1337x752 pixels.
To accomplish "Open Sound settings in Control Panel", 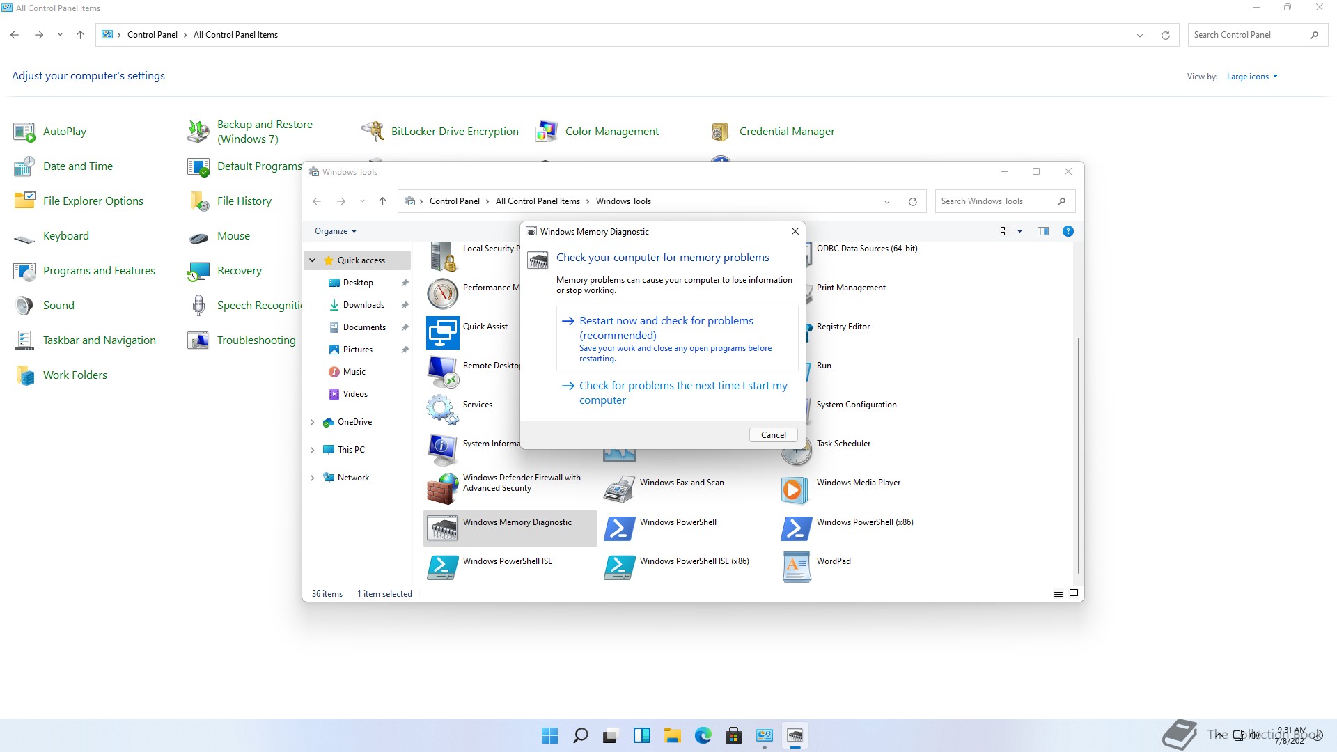I will coord(44,306).
